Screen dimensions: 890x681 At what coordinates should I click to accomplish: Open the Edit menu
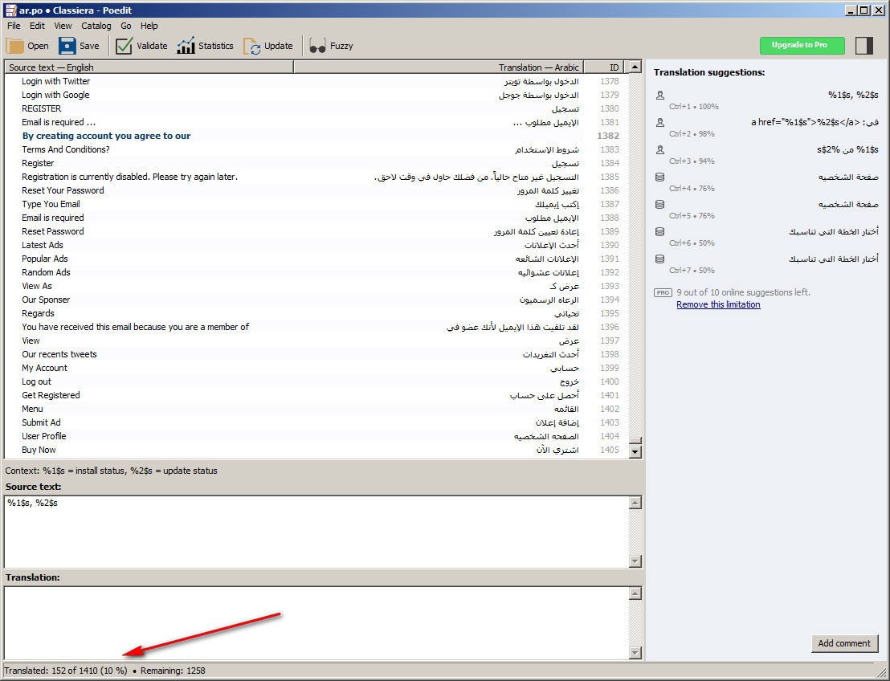pos(37,26)
